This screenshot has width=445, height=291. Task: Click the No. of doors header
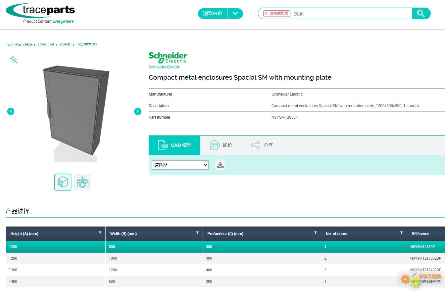pos(336,234)
